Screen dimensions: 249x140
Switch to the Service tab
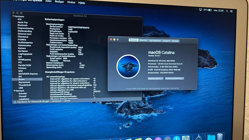(175, 41)
